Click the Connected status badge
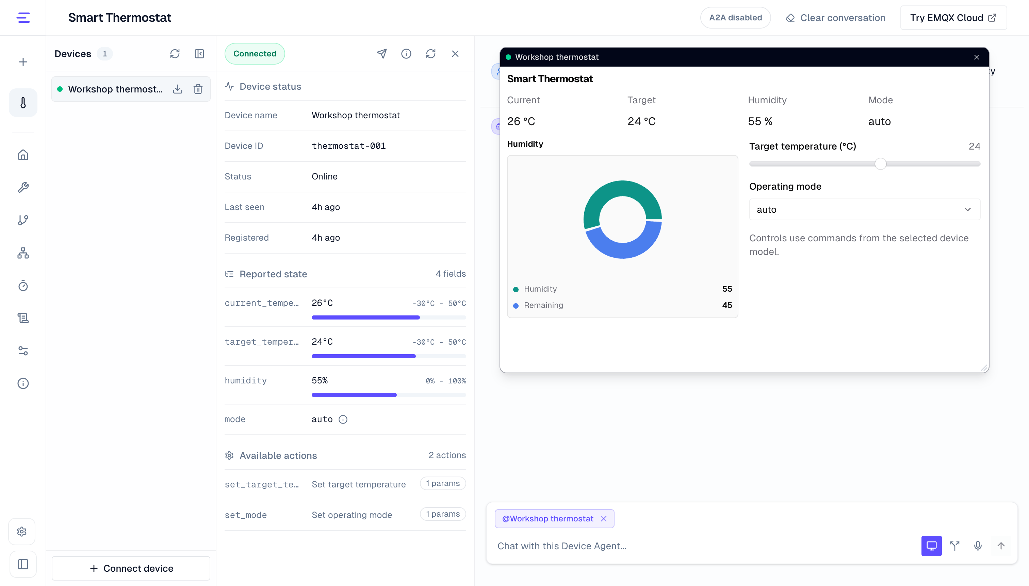Screen dimensions: 1029x586 pyautogui.click(x=255, y=53)
